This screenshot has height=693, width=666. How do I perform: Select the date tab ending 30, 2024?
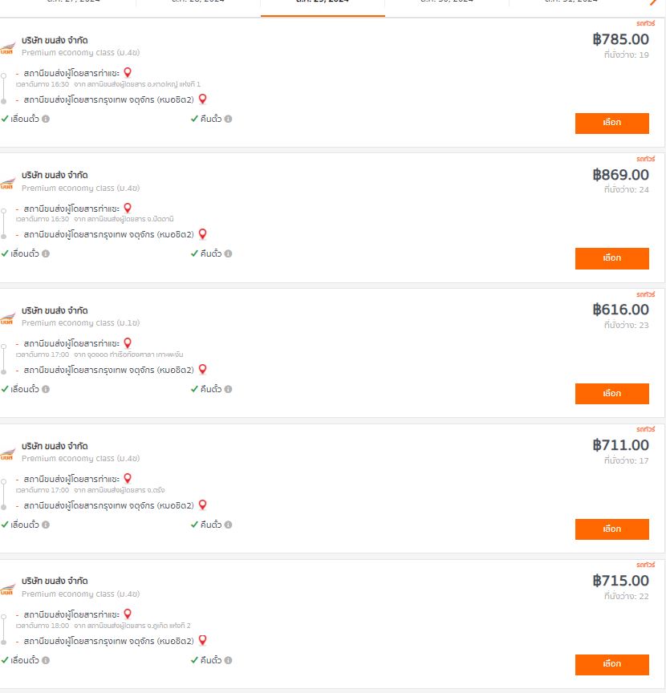click(x=447, y=3)
